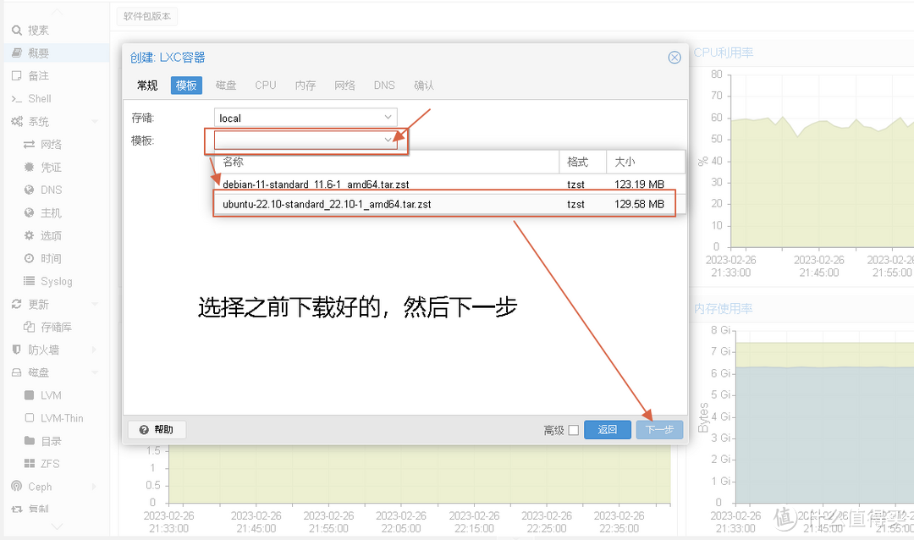Screen dimensions: 914x540
Task: Click the 下一步 (Next) button
Action: click(x=659, y=430)
